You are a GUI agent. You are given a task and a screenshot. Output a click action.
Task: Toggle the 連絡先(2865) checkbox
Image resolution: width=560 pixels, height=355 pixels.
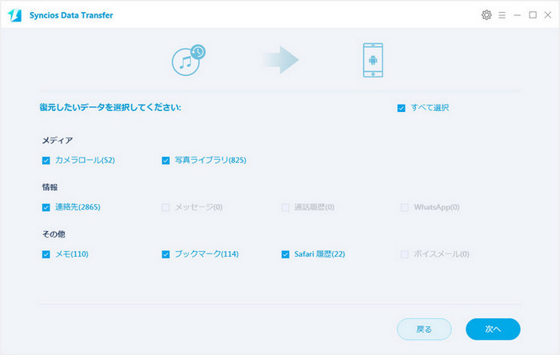46,207
